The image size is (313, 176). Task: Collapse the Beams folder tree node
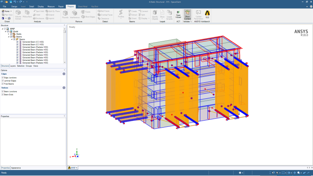(x=12, y=39)
